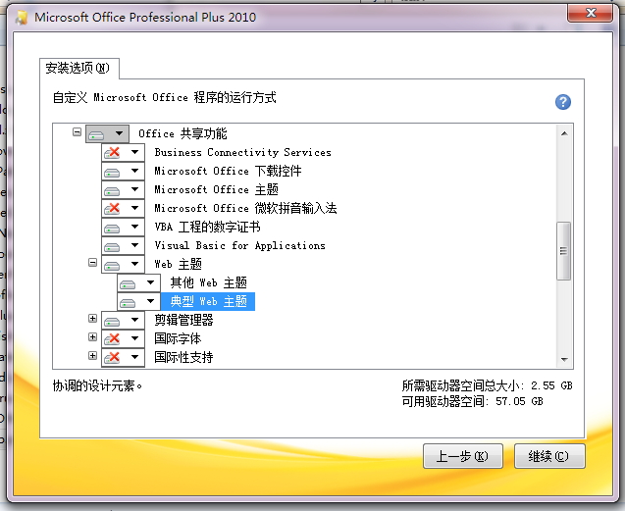Select the 其他 Web 主题 row
The width and height of the screenshot is (625, 511).
(x=208, y=282)
